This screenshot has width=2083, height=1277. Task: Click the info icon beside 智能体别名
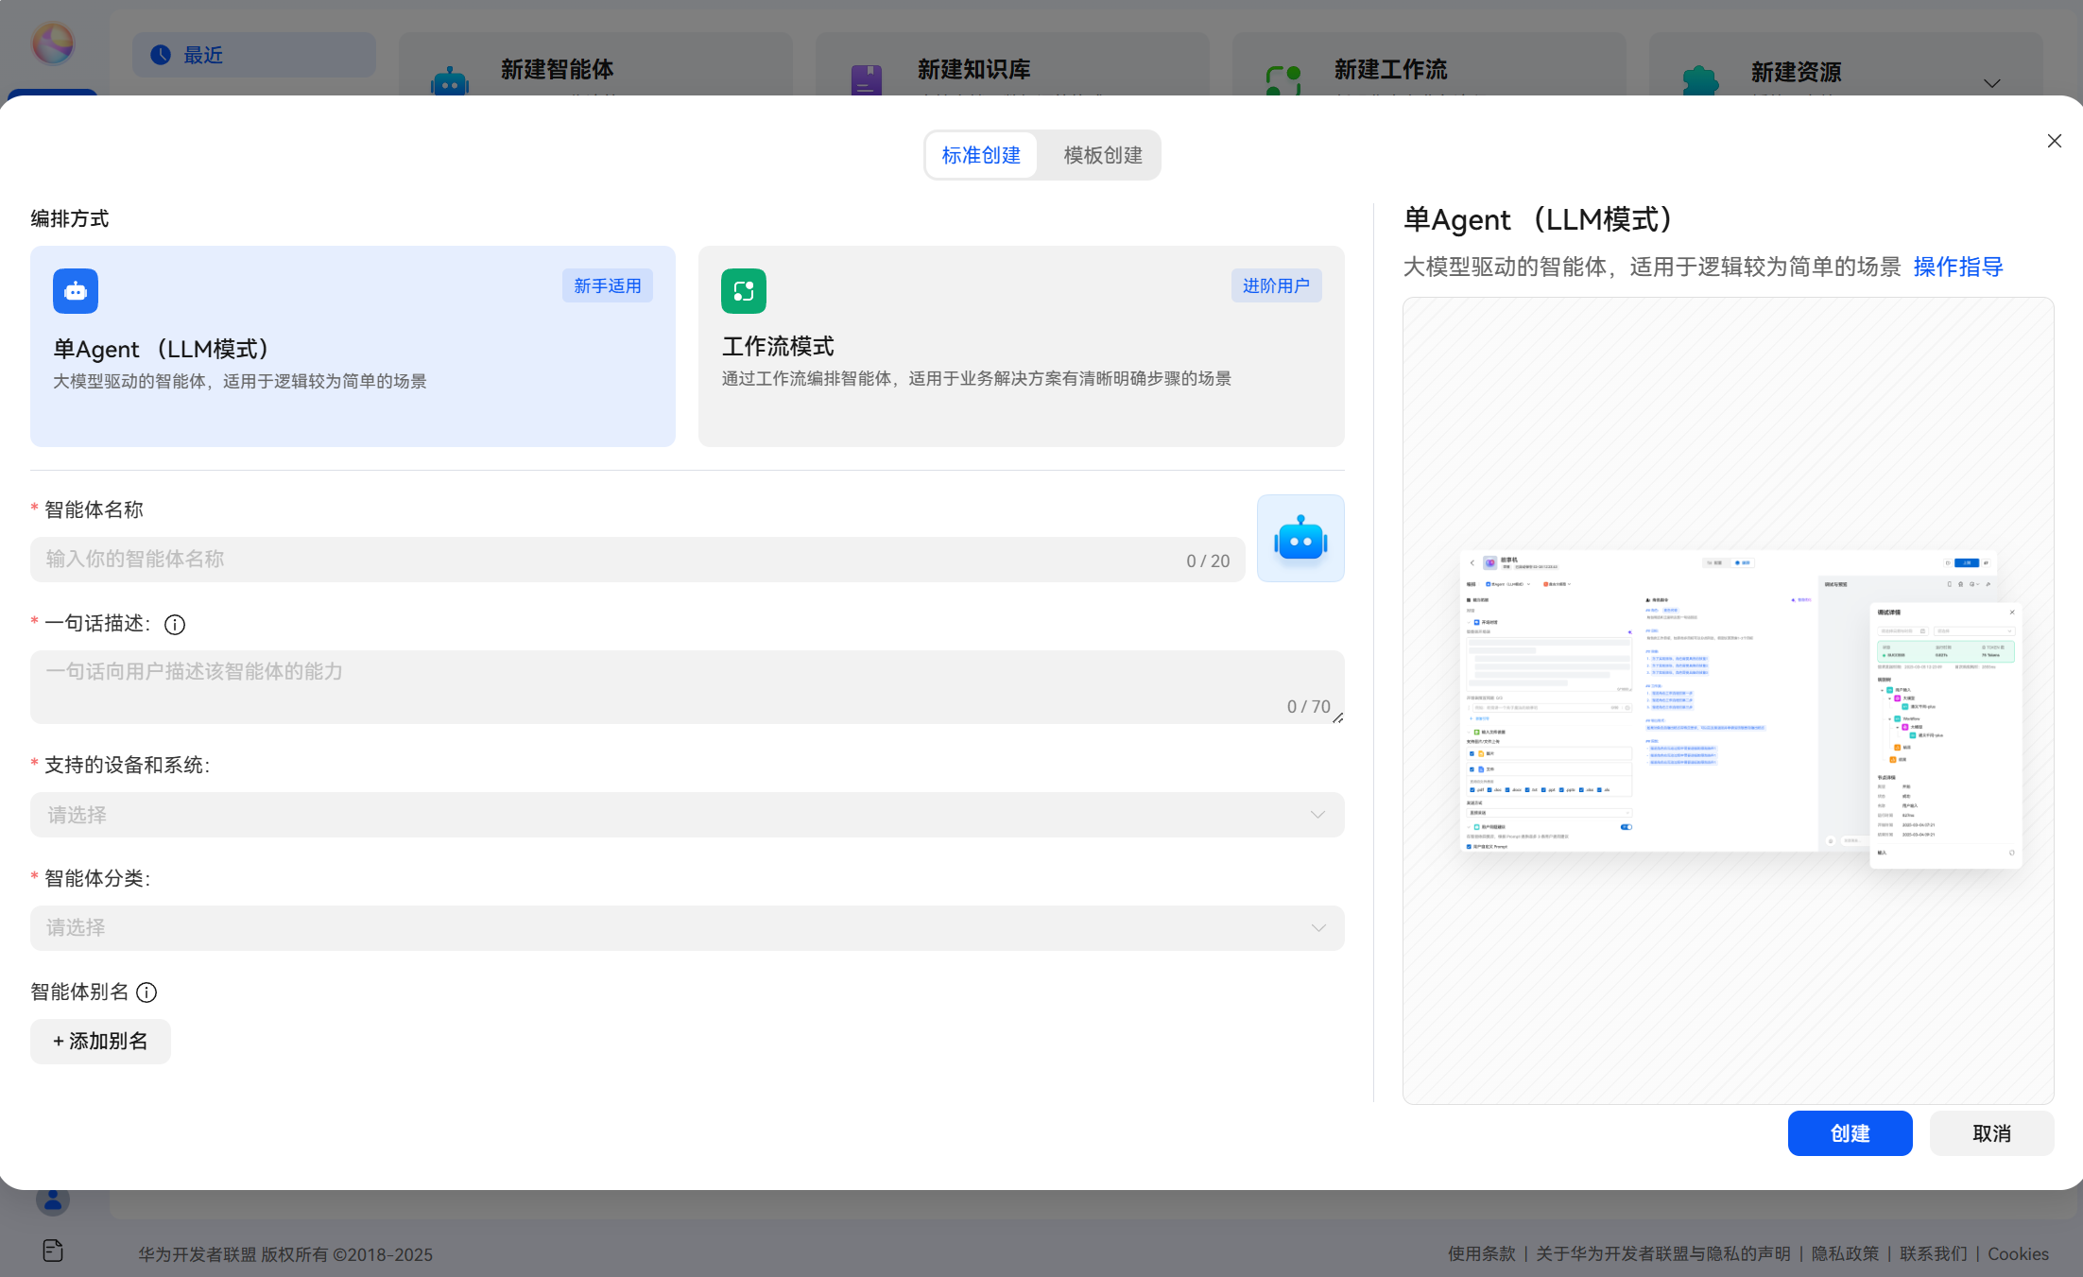click(x=146, y=992)
